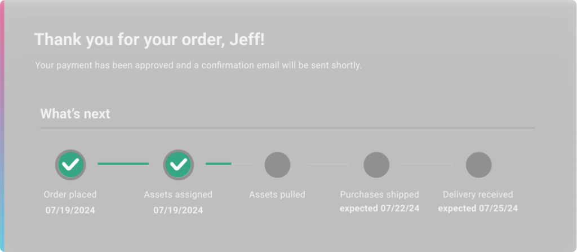Viewport: 577px width, 252px height.
Task: Click the Delivery received gray step circle
Action: point(478,165)
